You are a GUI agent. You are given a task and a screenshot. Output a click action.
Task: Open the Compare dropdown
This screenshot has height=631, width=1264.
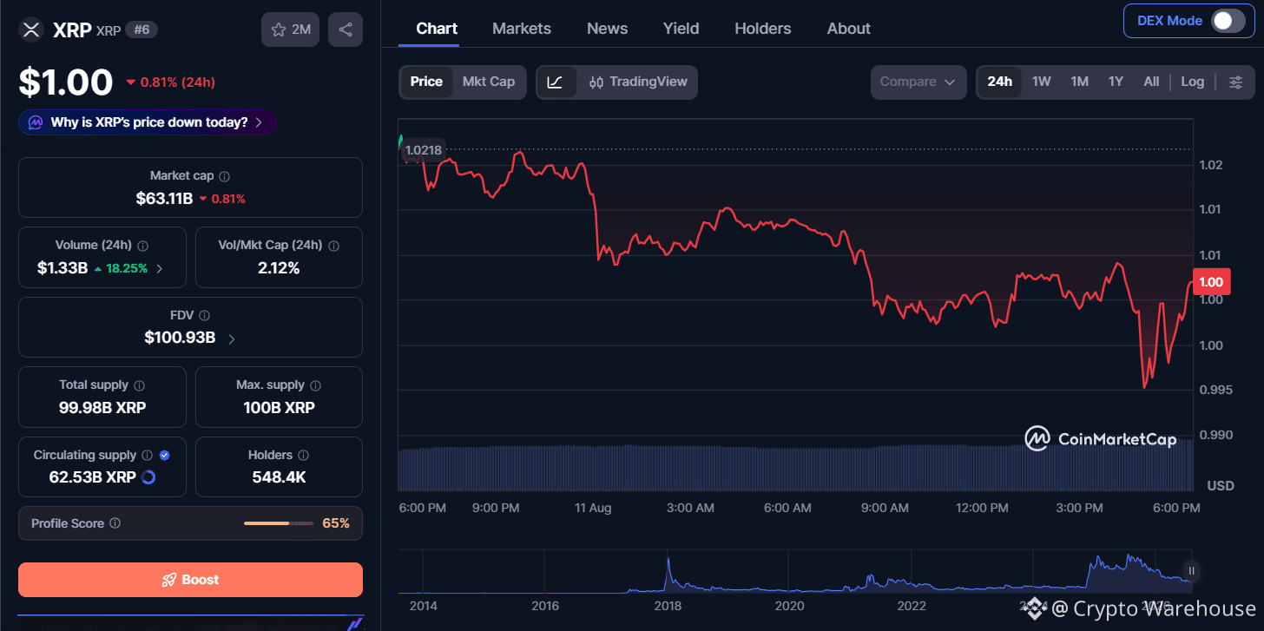(x=918, y=82)
